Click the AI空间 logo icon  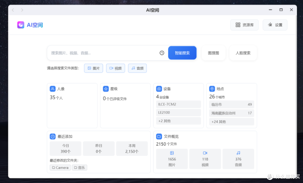click(21, 25)
